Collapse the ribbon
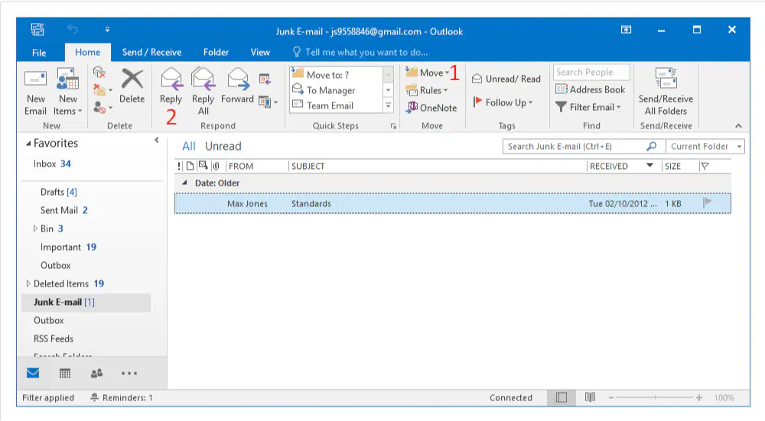Image resolution: width=765 pixels, height=421 pixels. pyautogui.click(x=739, y=126)
